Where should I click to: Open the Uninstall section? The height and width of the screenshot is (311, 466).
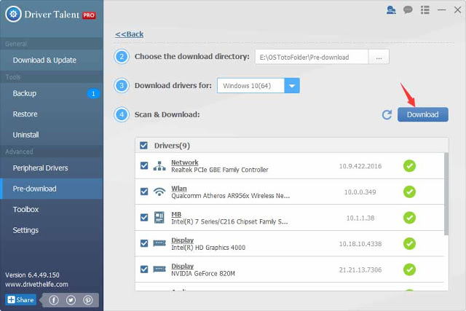(x=52, y=135)
